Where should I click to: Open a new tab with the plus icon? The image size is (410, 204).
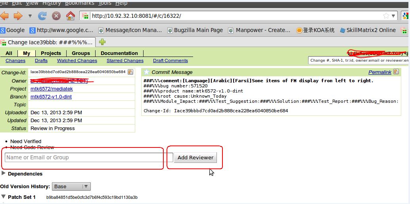point(102,42)
